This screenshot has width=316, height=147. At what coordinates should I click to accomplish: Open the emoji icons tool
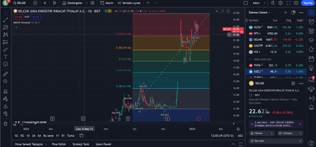[x=5, y=64]
